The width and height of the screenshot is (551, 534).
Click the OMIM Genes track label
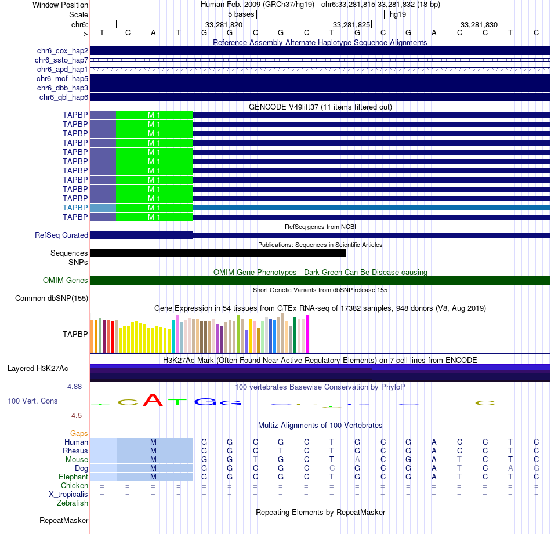coord(66,281)
